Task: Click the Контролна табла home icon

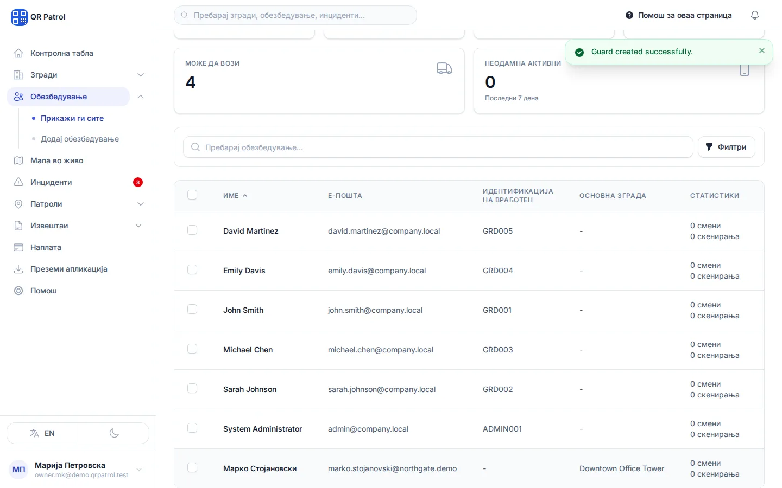Action: tap(18, 53)
